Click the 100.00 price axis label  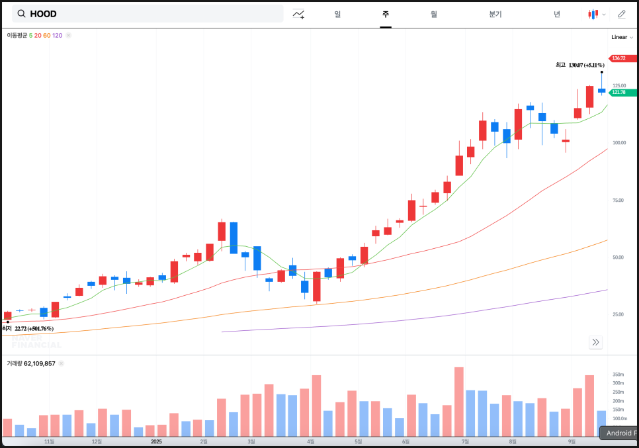click(x=619, y=143)
